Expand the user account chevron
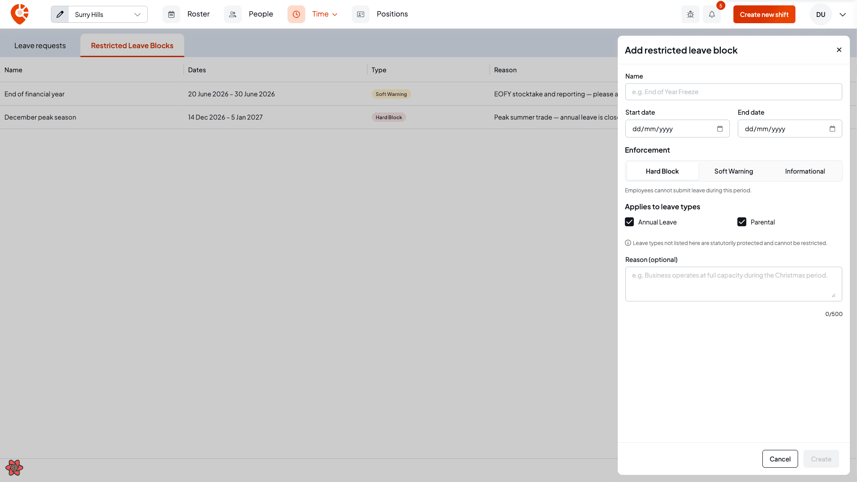This screenshot has width=857, height=482. pyautogui.click(x=843, y=14)
